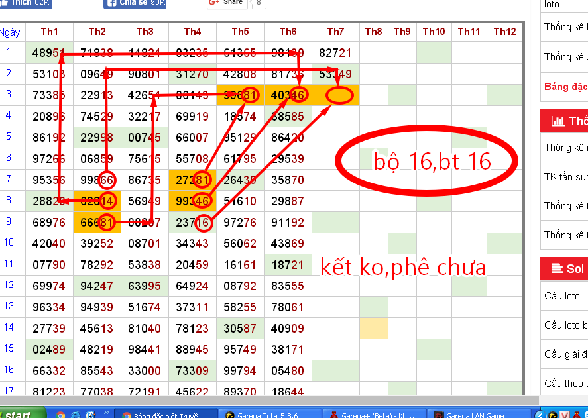
Task: Click the Th7 column header
Action: pyautogui.click(x=335, y=32)
